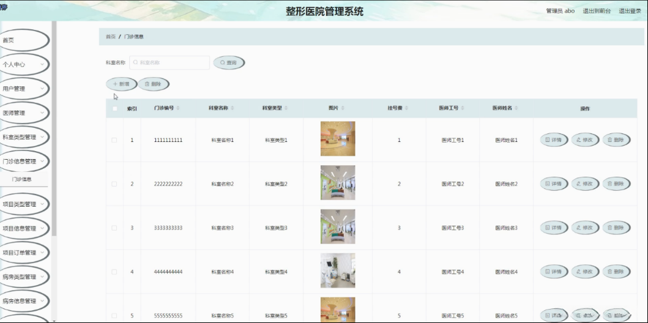The width and height of the screenshot is (648, 323).
Task: Sort by 医师姓名 column sort icon
Action: [x=516, y=108]
